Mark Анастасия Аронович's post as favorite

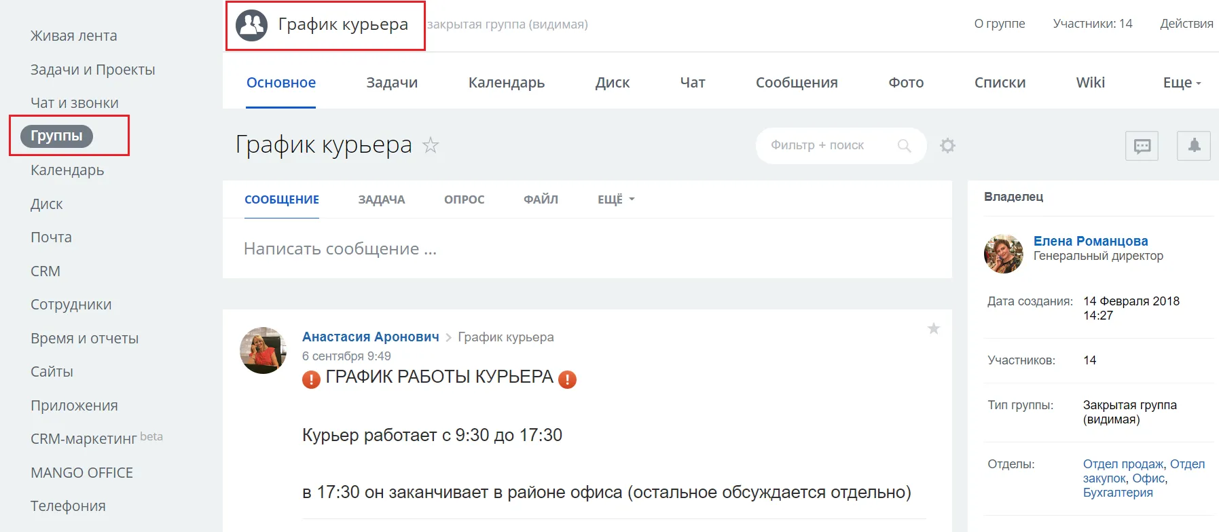point(934,329)
